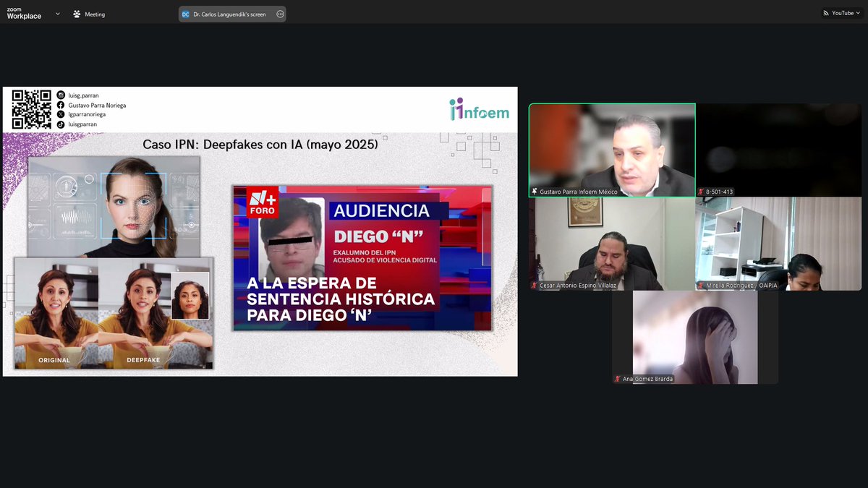Screen dimensions: 868x488
Task: Click the Instagram icon next to luisg.parran
Action: (x=61, y=95)
